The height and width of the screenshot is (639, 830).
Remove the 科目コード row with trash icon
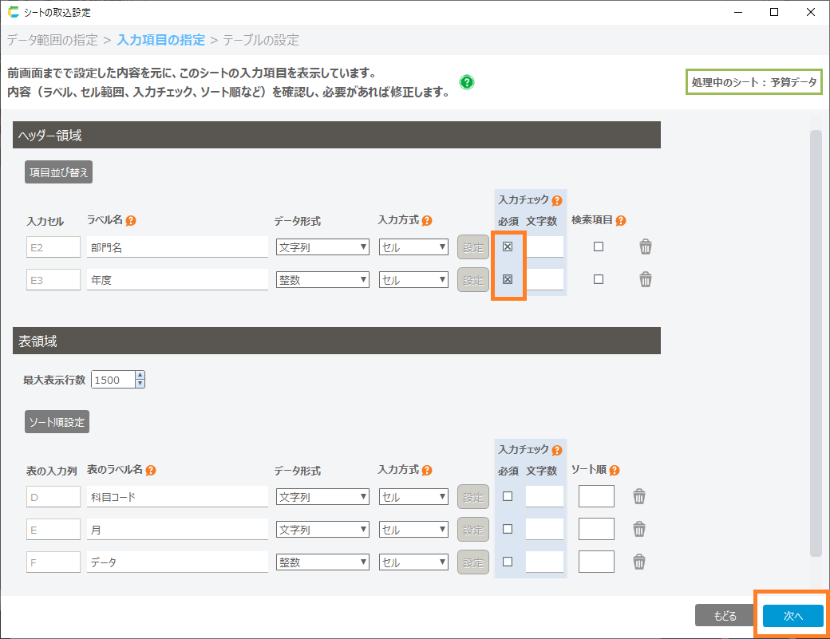pos(639,497)
